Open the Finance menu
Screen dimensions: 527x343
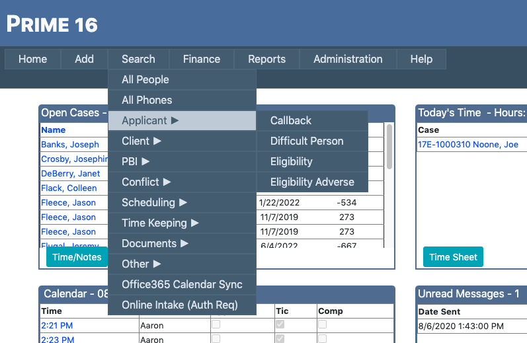click(x=201, y=59)
